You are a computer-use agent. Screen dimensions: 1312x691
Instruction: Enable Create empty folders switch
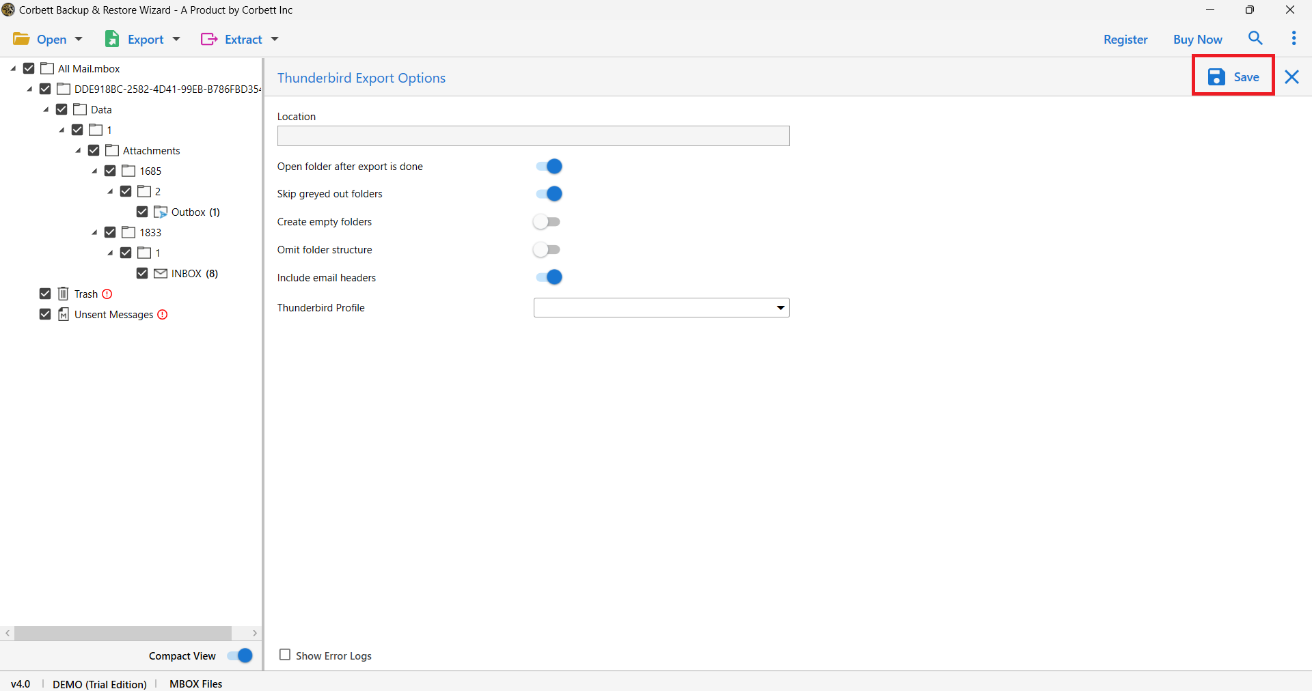547,222
